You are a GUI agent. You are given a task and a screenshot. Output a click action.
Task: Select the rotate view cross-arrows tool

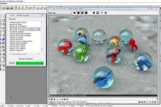pyautogui.click(x=38, y=8)
